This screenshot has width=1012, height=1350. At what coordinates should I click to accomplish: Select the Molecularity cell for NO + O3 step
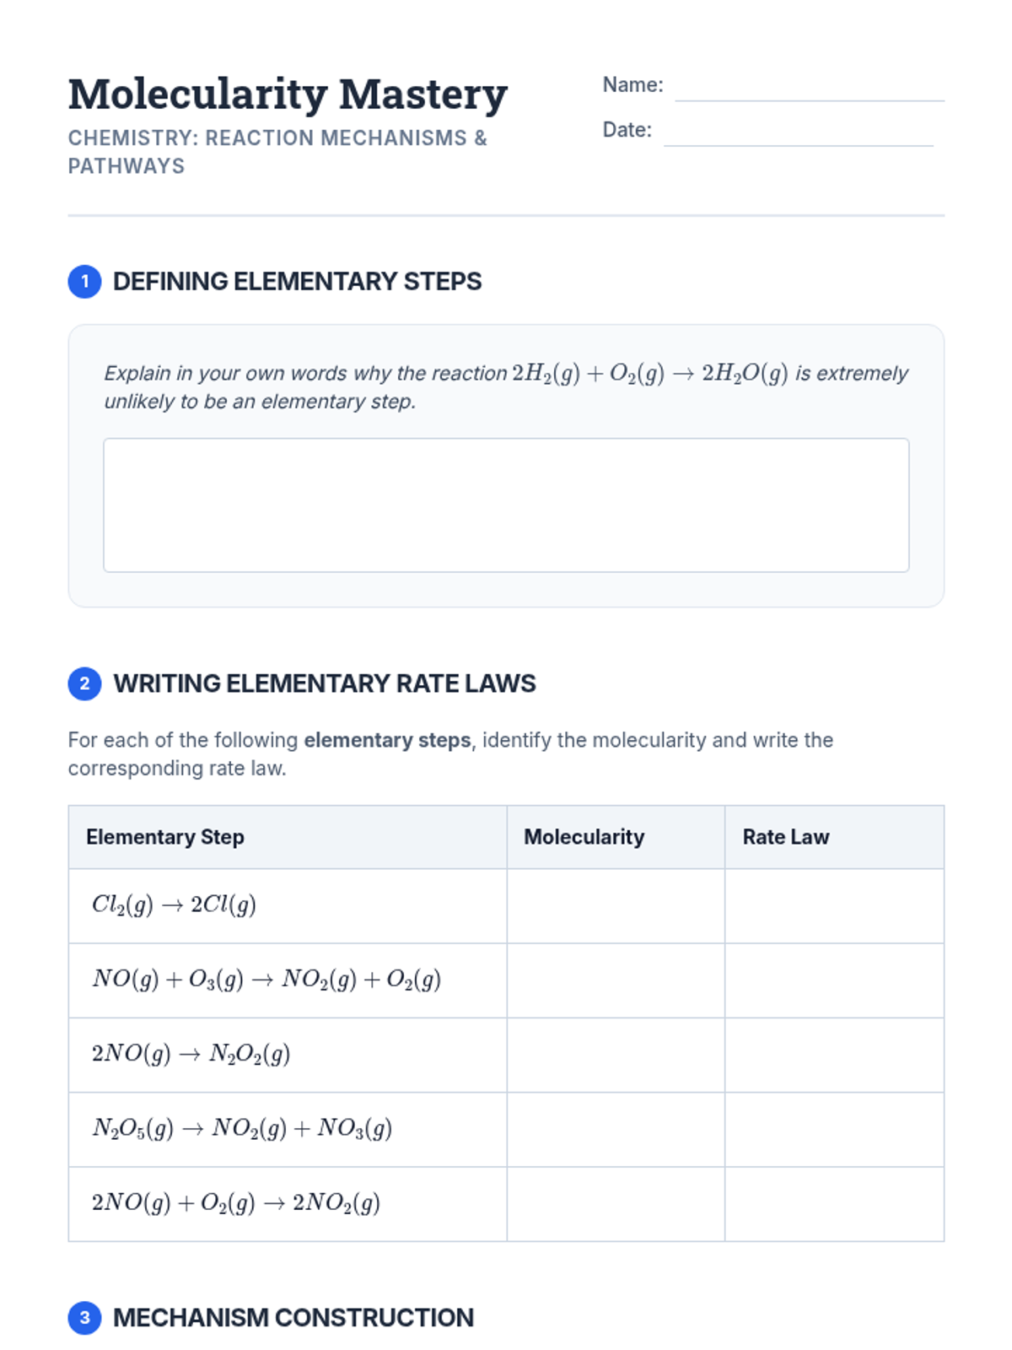point(616,980)
